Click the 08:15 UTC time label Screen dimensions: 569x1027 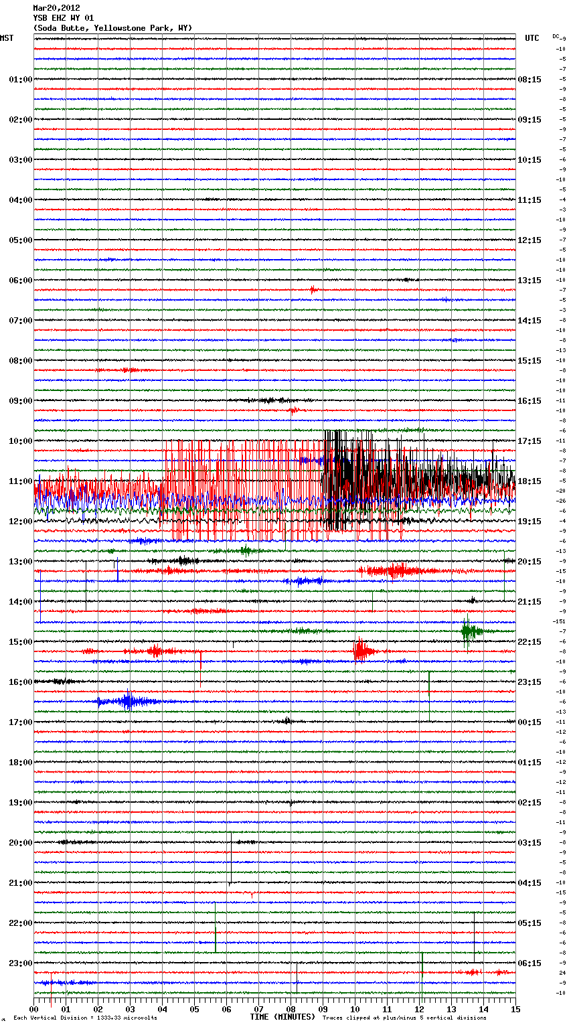click(530, 80)
